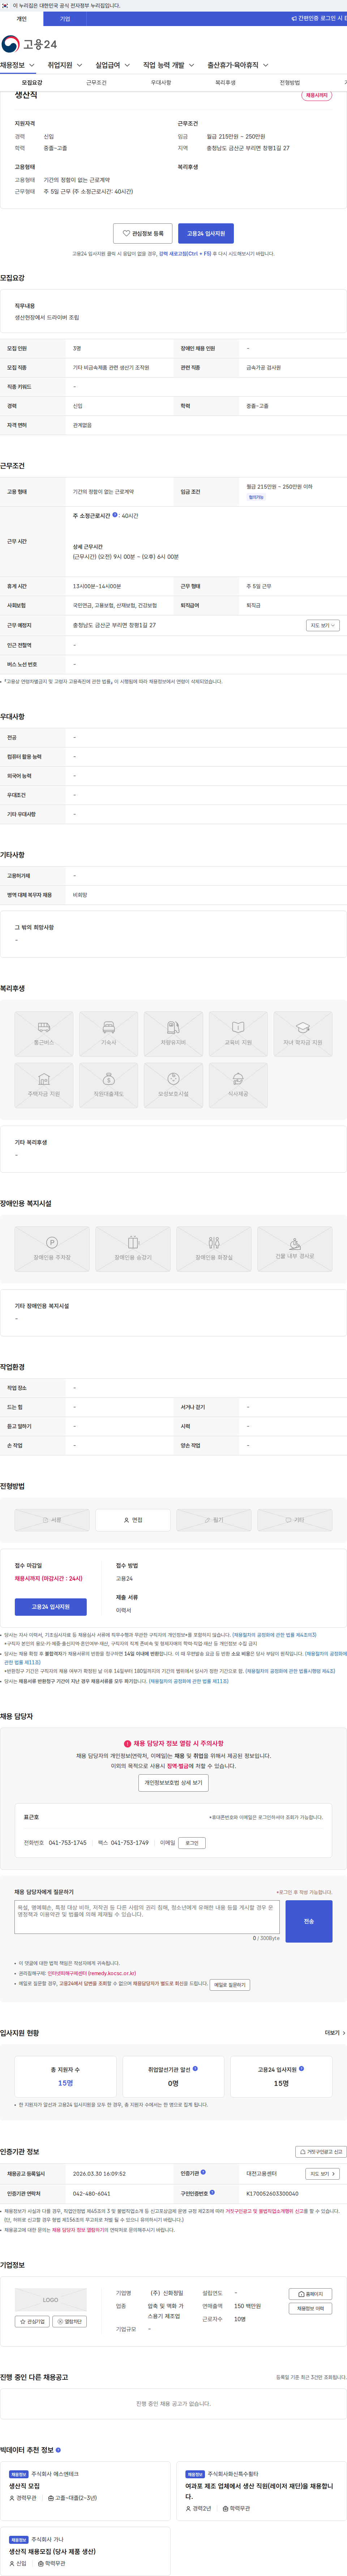Go to the 전형방법 section tab
The width and height of the screenshot is (347, 2576).
pyautogui.click(x=290, y=83)
